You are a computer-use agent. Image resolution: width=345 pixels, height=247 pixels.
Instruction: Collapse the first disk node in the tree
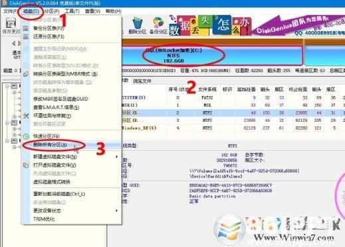click(7, 86)
